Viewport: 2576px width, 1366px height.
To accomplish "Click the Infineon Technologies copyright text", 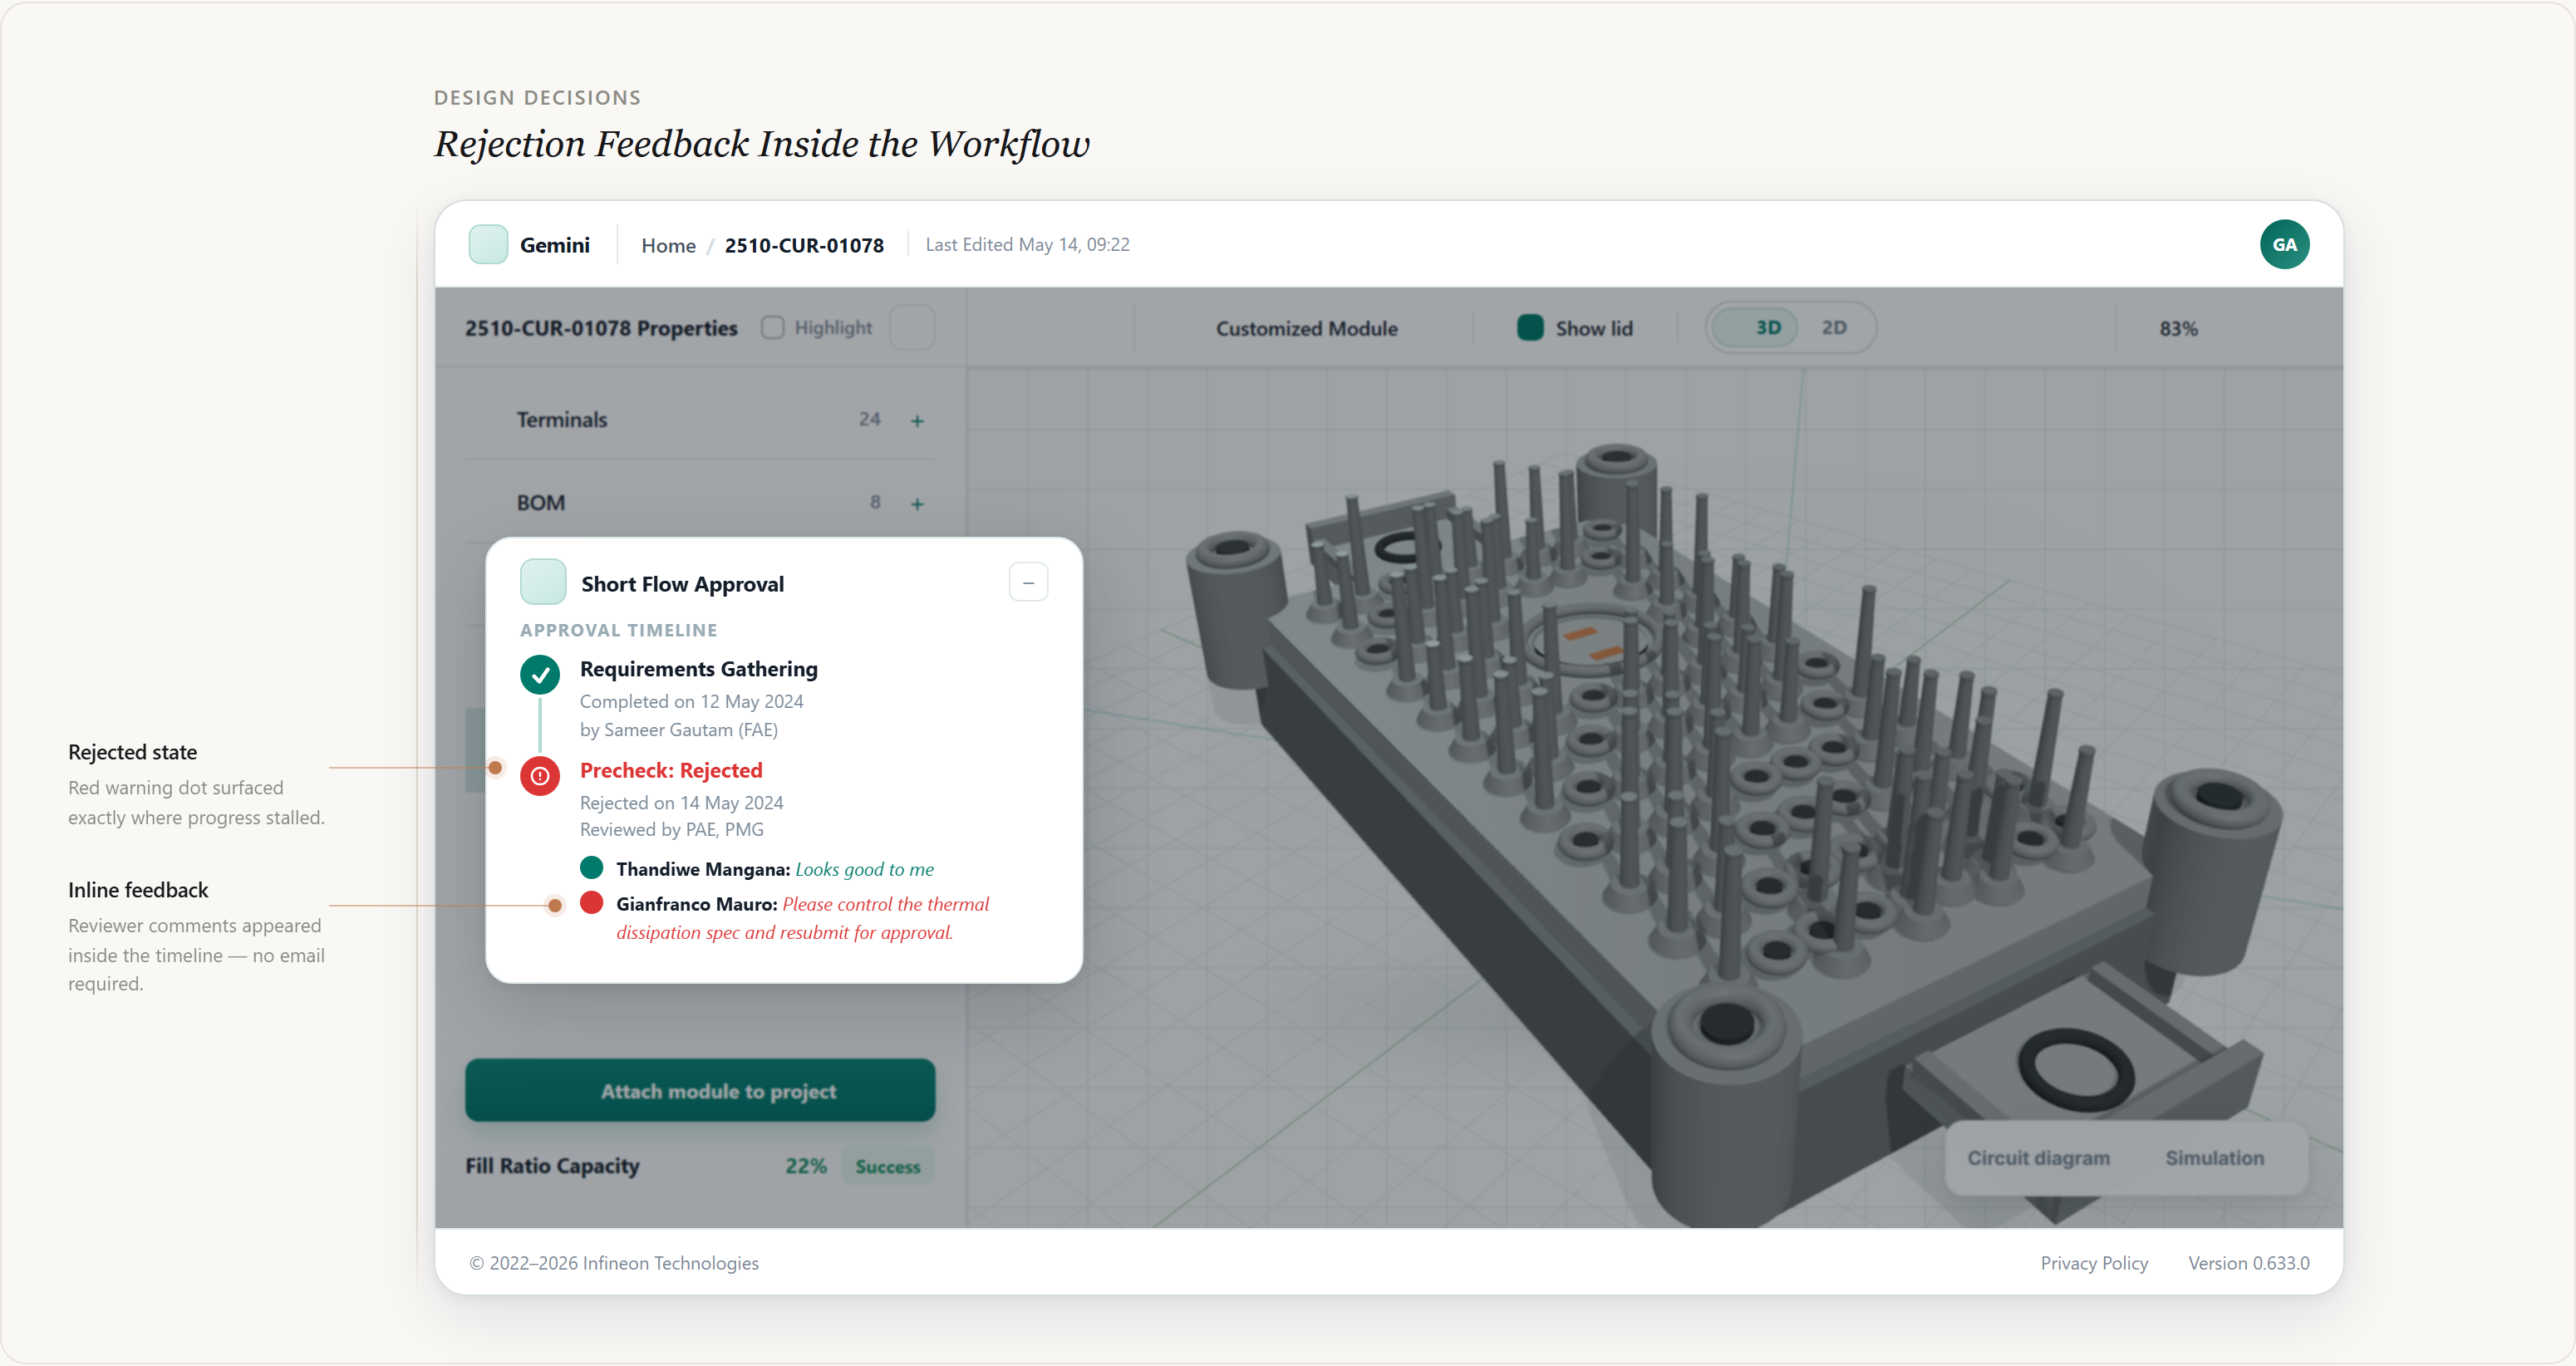I will pyautogui.click(x=614, y=1263).
